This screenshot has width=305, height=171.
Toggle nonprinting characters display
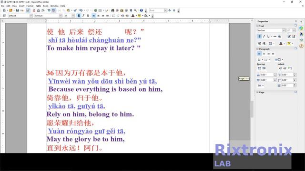pos(131,10)
